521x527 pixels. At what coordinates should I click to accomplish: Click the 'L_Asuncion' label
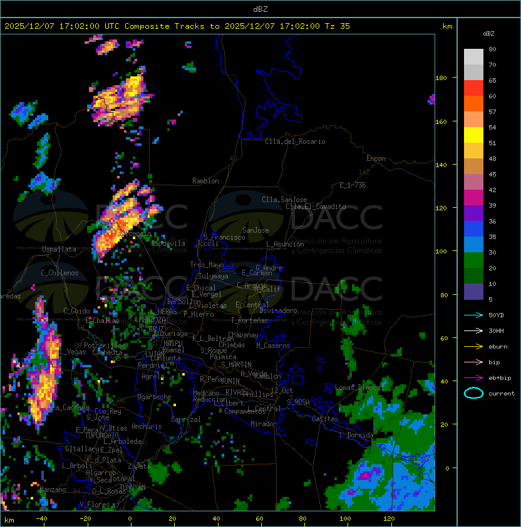pos(285,244)
